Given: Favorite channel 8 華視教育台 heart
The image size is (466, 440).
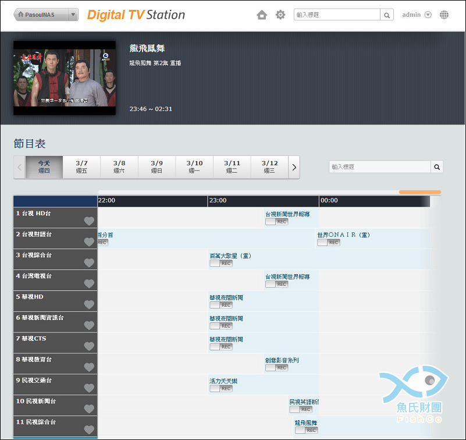Looking at the screenshot, I should [89, 367].
